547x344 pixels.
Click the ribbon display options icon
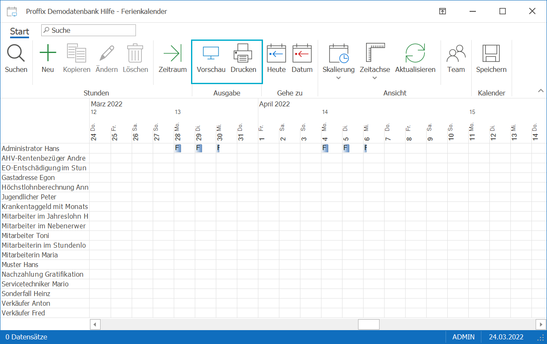pos(442,11)
